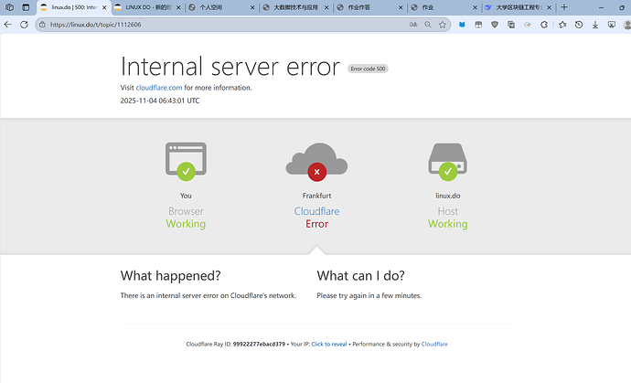Screen dimensions: 631x383
Task: Open the screenshot capture icon
Action: tap(612, 25)
